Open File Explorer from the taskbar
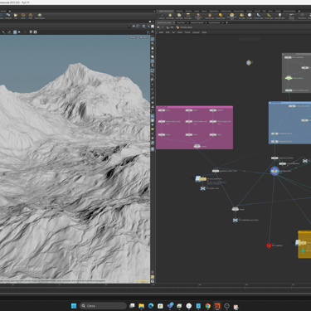This screenshot has width=311, height=311. click(142, 306)
